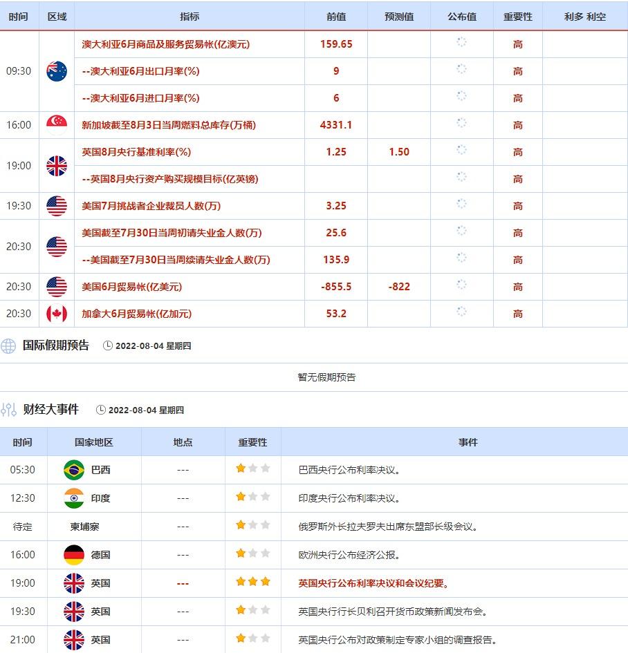Click the Canada flag icon
The image size is (628, 653).
pyautogui.click(x=57, y=314)
